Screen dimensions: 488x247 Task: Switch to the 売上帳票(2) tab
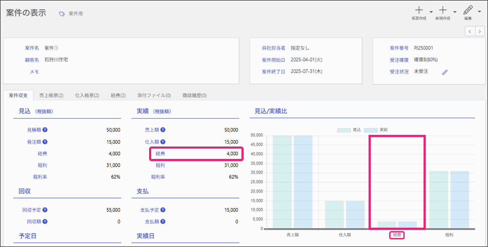[51, 95]
